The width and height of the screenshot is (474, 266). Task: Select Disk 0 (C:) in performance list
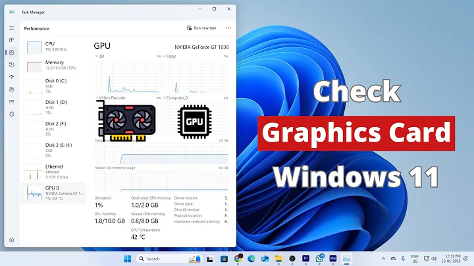click(54, 86)
